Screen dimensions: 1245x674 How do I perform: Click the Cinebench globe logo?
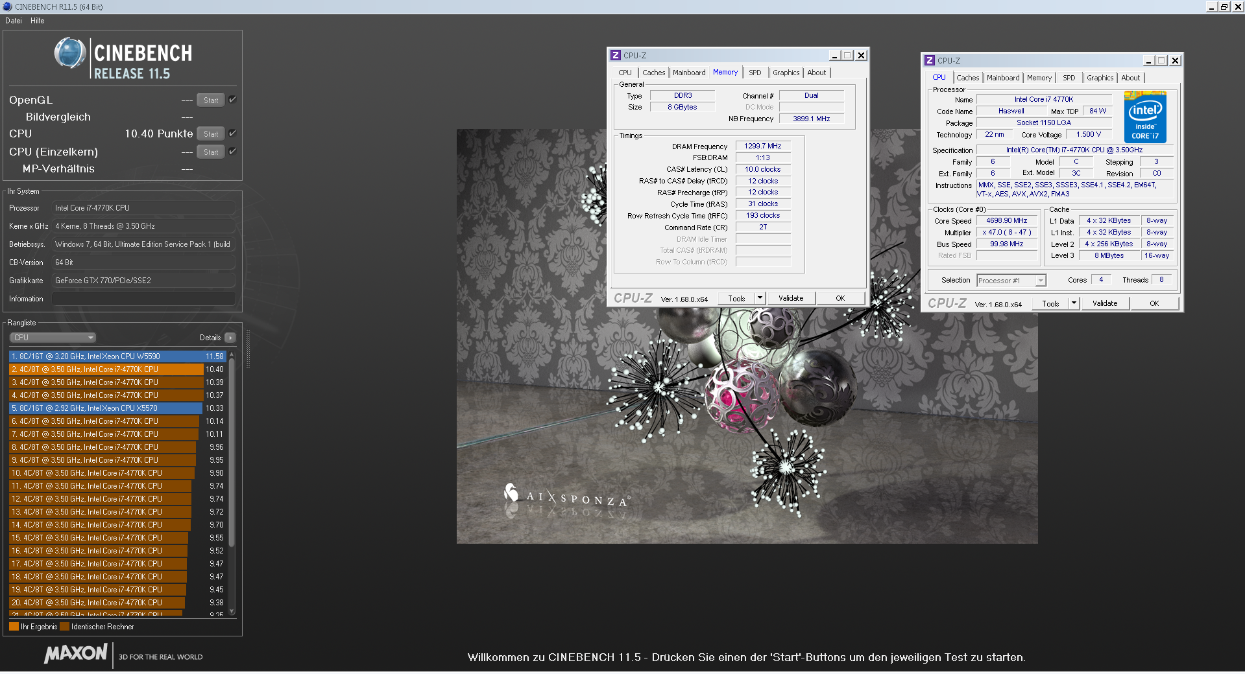click(x=70, y=54)
